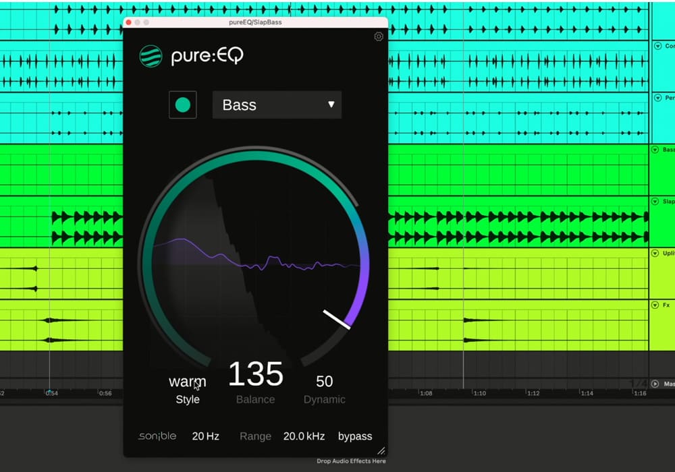Collapse the Slap track with its fold button
This screenshot has width=675, height=472.
(655, 201)
